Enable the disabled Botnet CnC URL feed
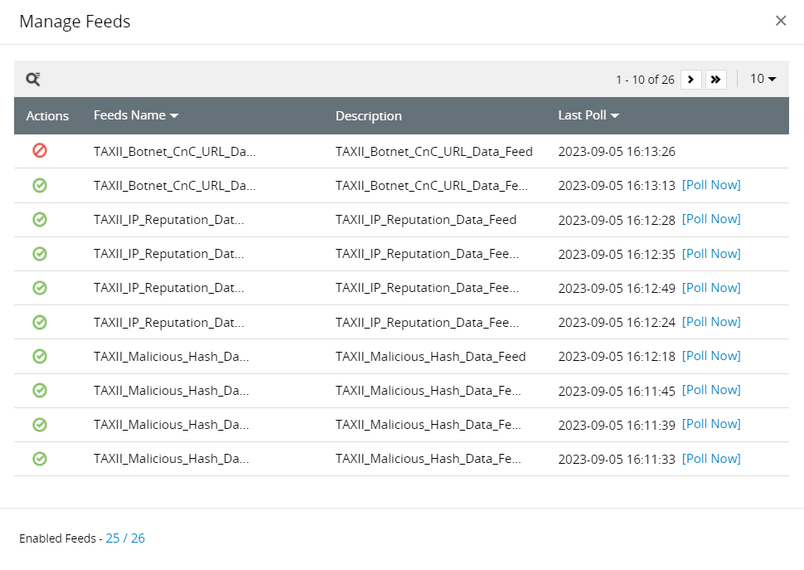The image size is (804, 570). [x=40, y=151]
